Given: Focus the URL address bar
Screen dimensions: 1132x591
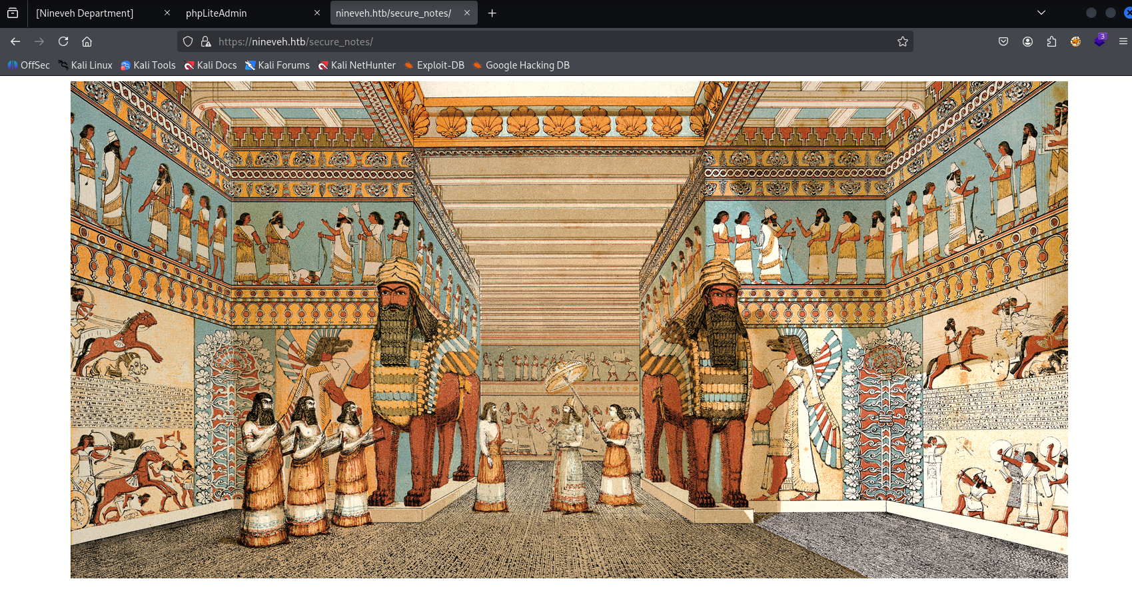Looking at the screenshot, I should tap(545, 41).
